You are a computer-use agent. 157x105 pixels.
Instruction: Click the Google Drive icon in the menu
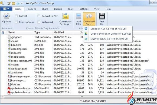coord(86,34)
